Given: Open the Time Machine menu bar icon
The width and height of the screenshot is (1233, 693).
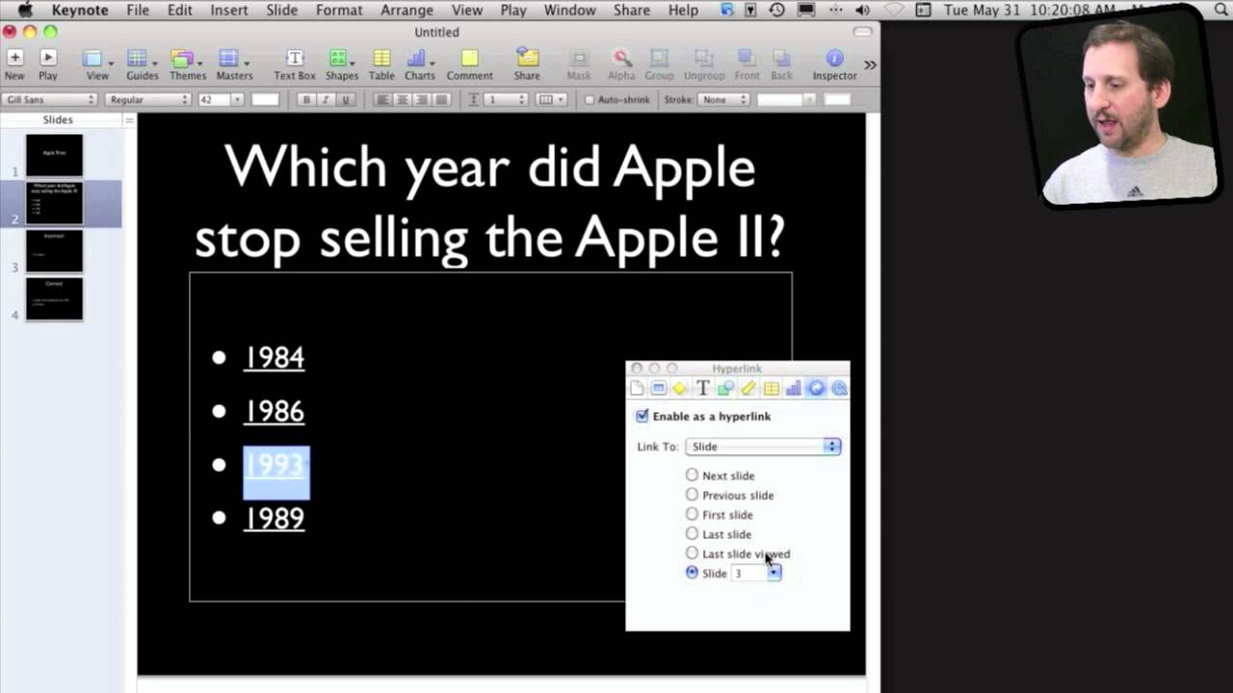Looking at the screenshot, I should pos(776,10).
